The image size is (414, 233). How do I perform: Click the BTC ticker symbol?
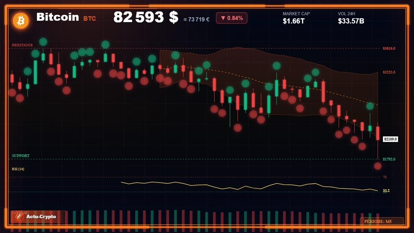pos(90,19)
